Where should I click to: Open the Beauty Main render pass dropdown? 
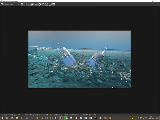point(12,4)
